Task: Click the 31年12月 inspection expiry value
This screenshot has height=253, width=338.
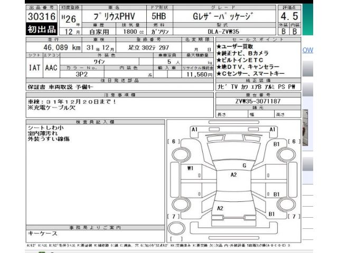Action: pyautogui.click(x=100, y=47)
